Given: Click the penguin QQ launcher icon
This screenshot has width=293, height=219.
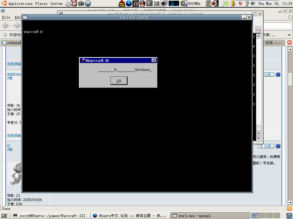Looking at the screenshot, I should tap(142, 3).
